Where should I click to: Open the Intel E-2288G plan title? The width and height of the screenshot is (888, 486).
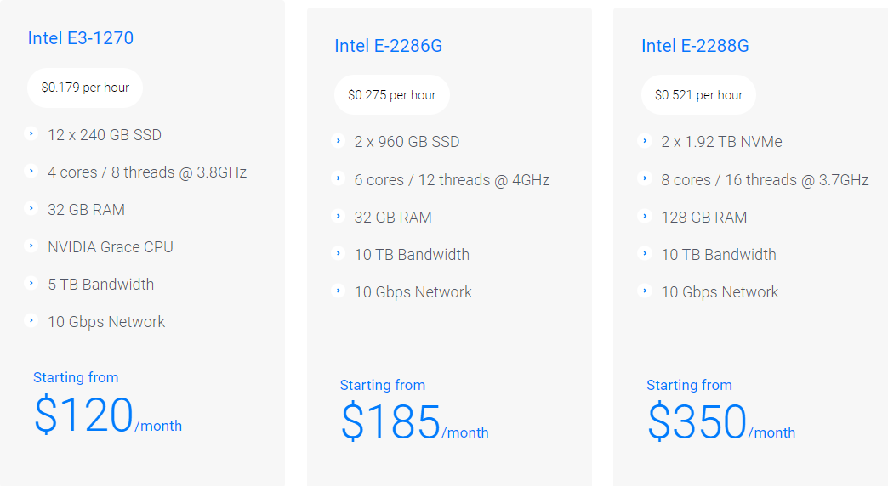pos(695,46)
